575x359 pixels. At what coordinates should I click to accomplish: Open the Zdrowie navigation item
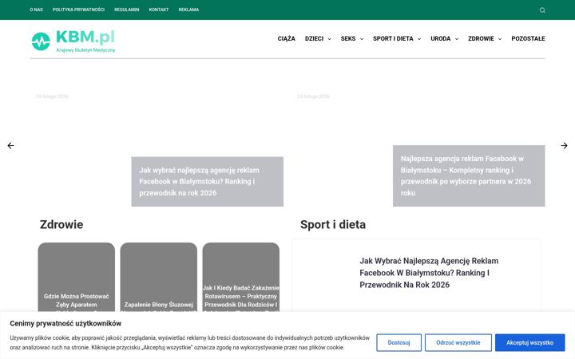coord(481,38)
